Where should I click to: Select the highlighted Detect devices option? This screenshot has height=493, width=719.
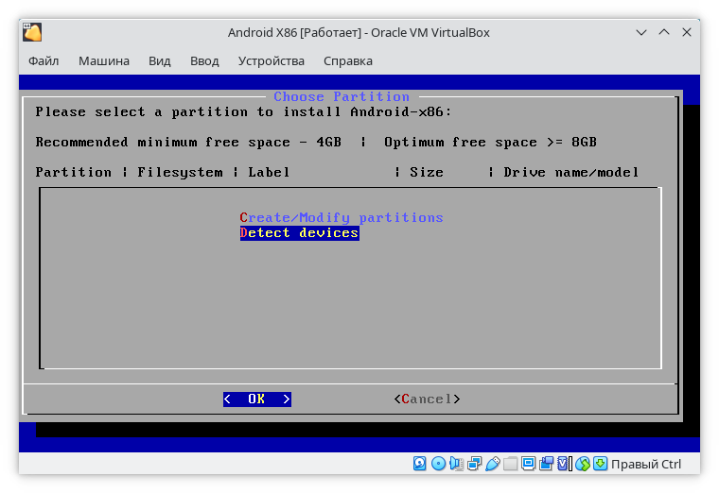coord(299,233)
